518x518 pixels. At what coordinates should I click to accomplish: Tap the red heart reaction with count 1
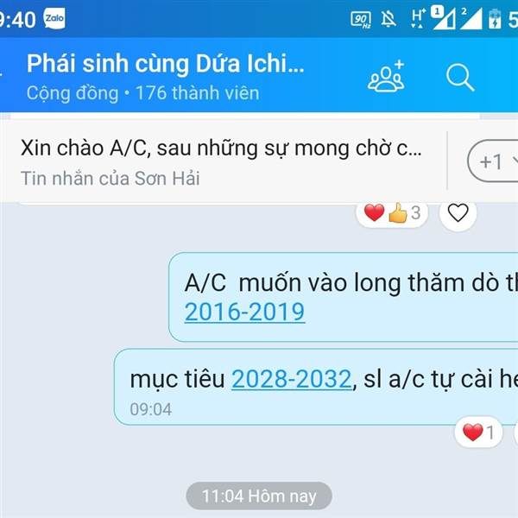tap(478, 432)
